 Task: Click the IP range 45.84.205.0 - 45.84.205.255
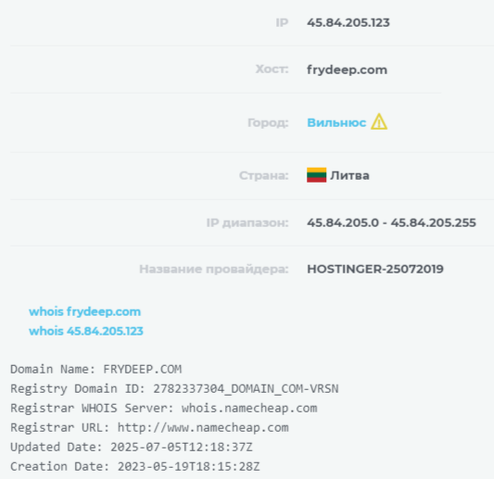point(392,223)
